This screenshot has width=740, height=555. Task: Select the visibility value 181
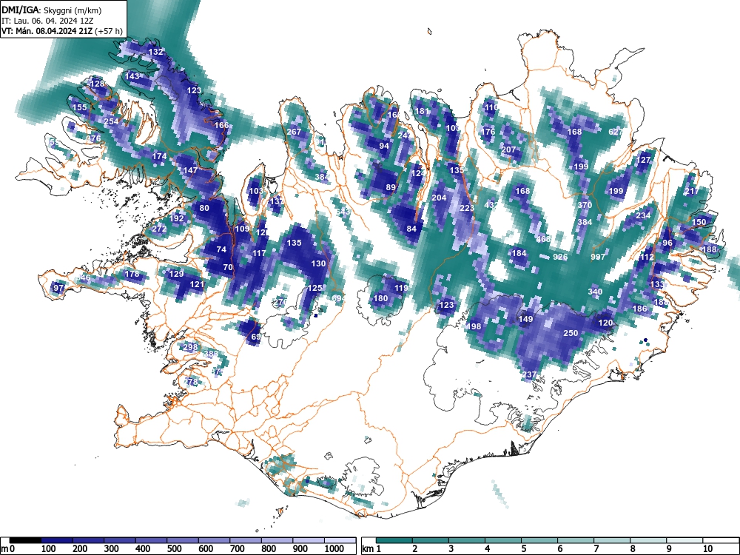(x=422, y=111)
